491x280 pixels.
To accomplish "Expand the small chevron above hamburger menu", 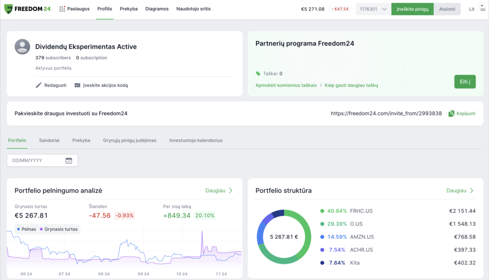I will point(482,5).
